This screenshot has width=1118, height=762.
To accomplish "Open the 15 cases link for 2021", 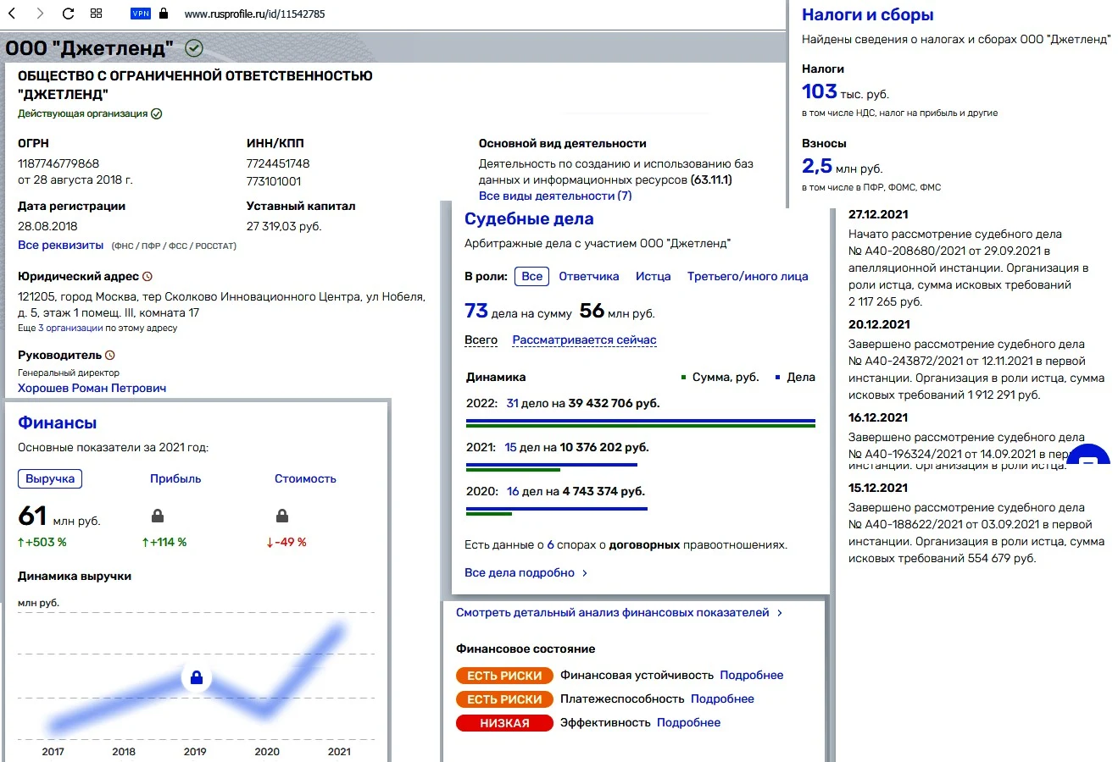I will tap(510, 448).
